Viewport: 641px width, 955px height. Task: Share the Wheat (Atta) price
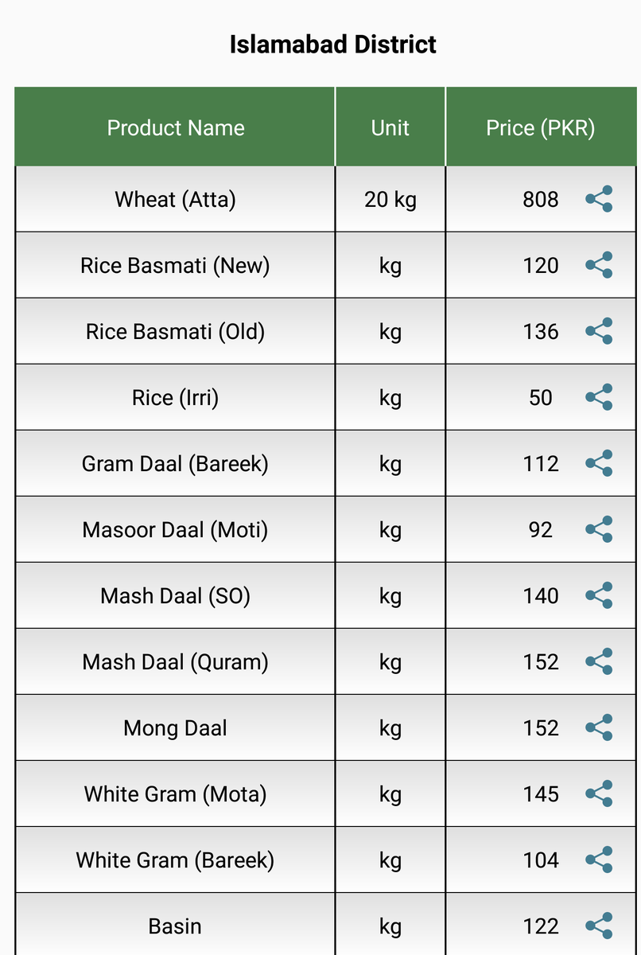tap(599, 199)
